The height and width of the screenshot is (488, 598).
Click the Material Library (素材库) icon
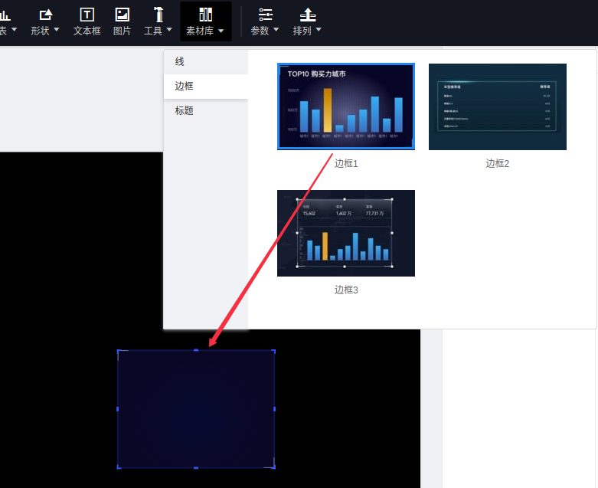(x=205, y=14)
